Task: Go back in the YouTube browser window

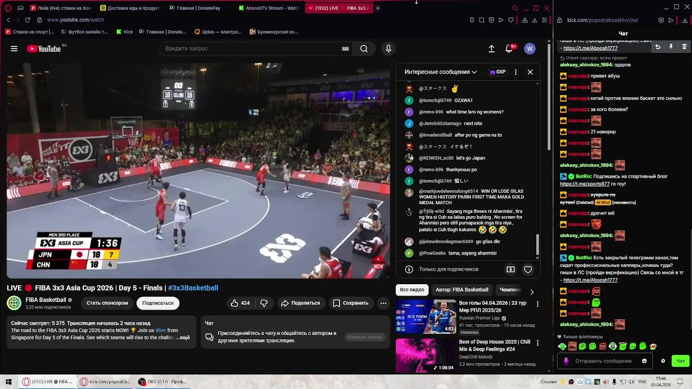Action: [x=8, y=20]
